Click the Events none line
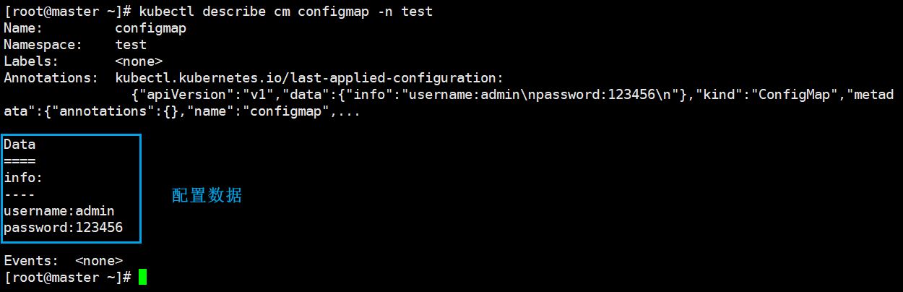The width and height of the screenshot is (903, 292). tap(64, 261)
